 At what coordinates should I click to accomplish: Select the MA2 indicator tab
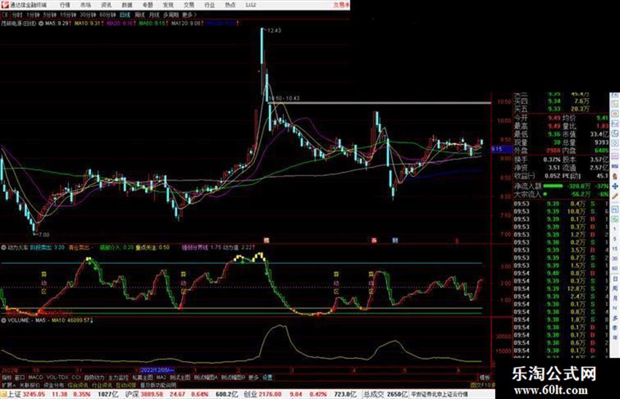161,377
